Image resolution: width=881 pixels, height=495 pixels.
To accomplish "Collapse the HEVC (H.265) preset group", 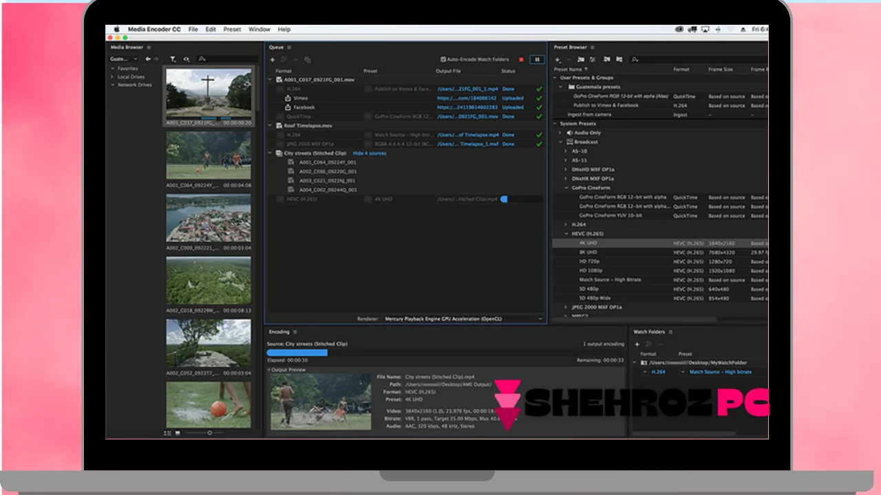I will tap(566, 234).
